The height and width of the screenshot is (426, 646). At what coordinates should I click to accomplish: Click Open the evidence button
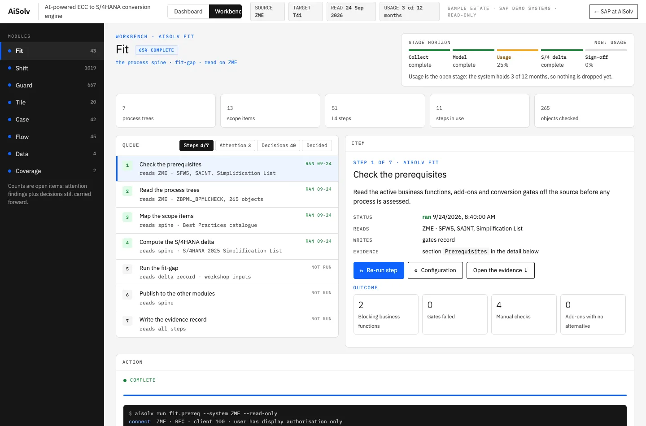[x=501, y=270]
